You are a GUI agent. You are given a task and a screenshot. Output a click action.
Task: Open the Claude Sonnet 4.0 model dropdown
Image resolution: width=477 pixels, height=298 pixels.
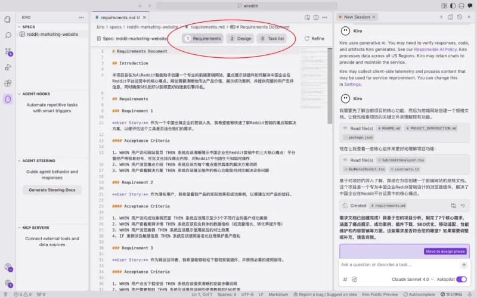click(413, 279)
